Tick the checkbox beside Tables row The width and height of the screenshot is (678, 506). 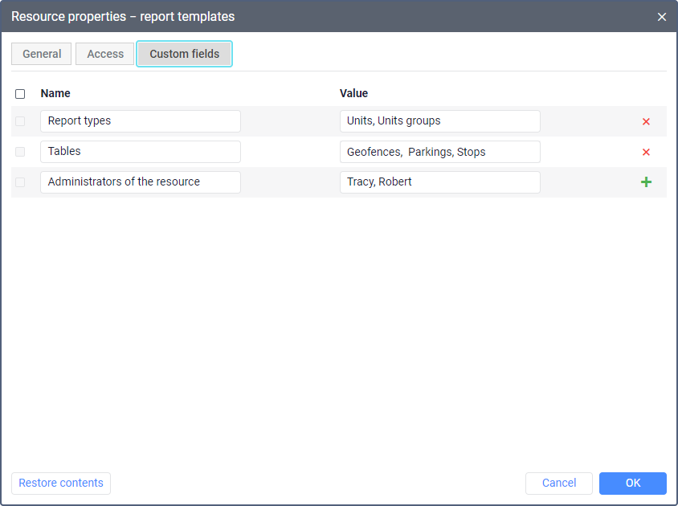coord(20,152)
